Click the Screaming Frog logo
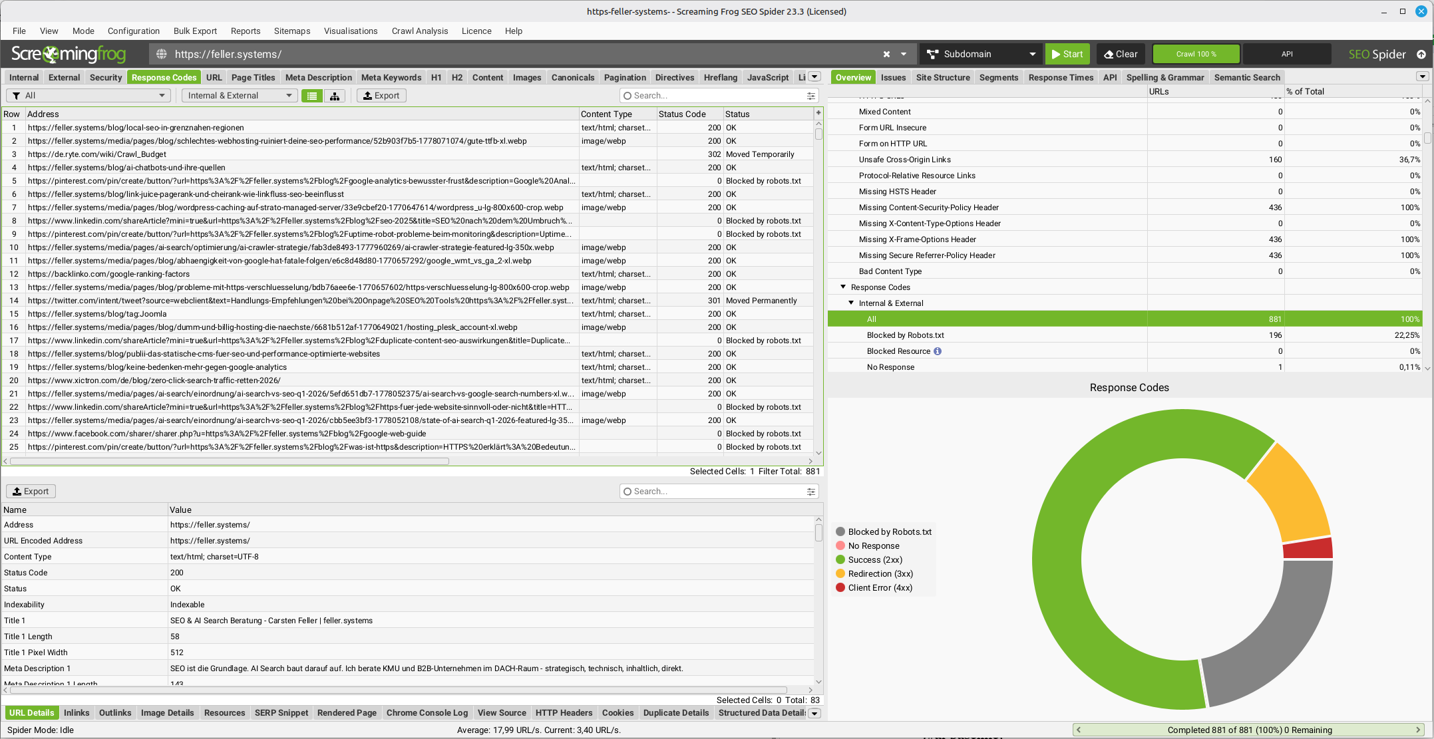Viewport: 1434px width, 739px height. [x=69, y=54]
